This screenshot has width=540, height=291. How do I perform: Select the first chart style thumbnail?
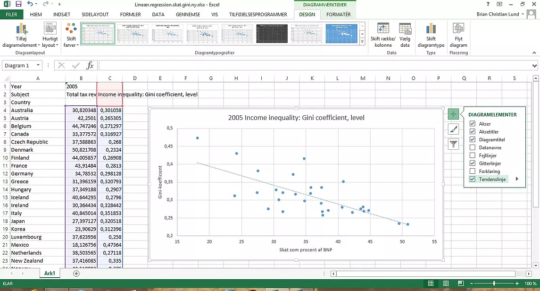point(98,34)
